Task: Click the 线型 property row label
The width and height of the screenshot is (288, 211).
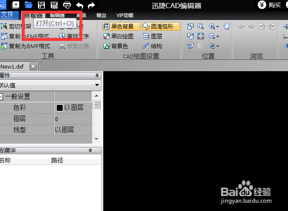Action: 20,130
